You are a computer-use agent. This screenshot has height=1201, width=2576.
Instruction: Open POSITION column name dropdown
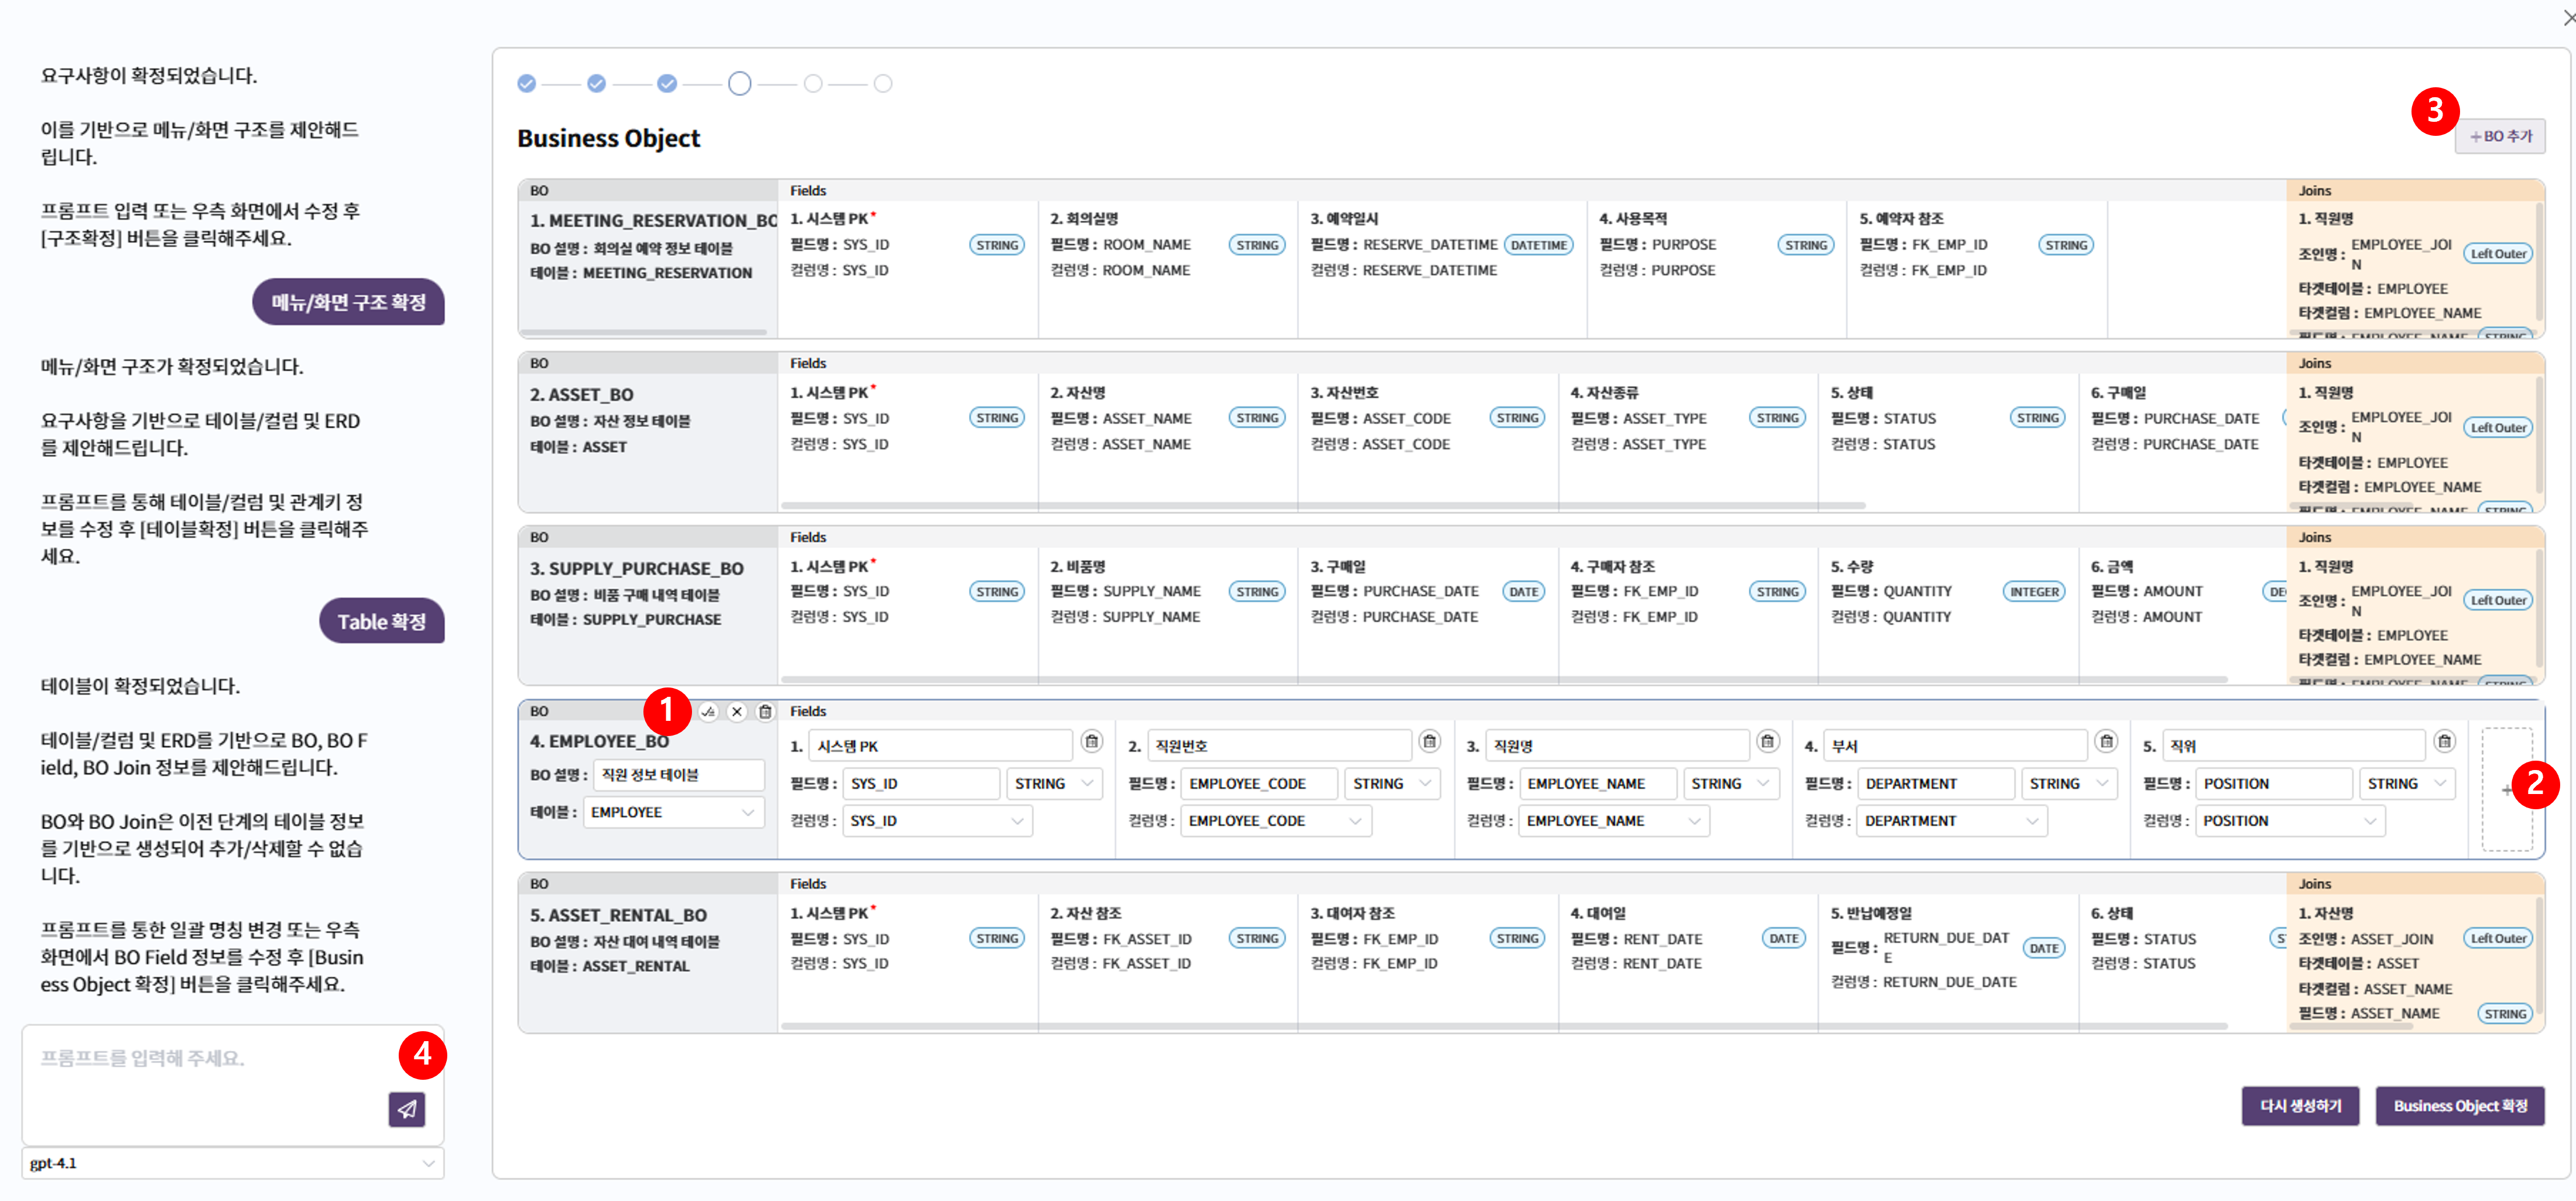[x=2290, y=821]
